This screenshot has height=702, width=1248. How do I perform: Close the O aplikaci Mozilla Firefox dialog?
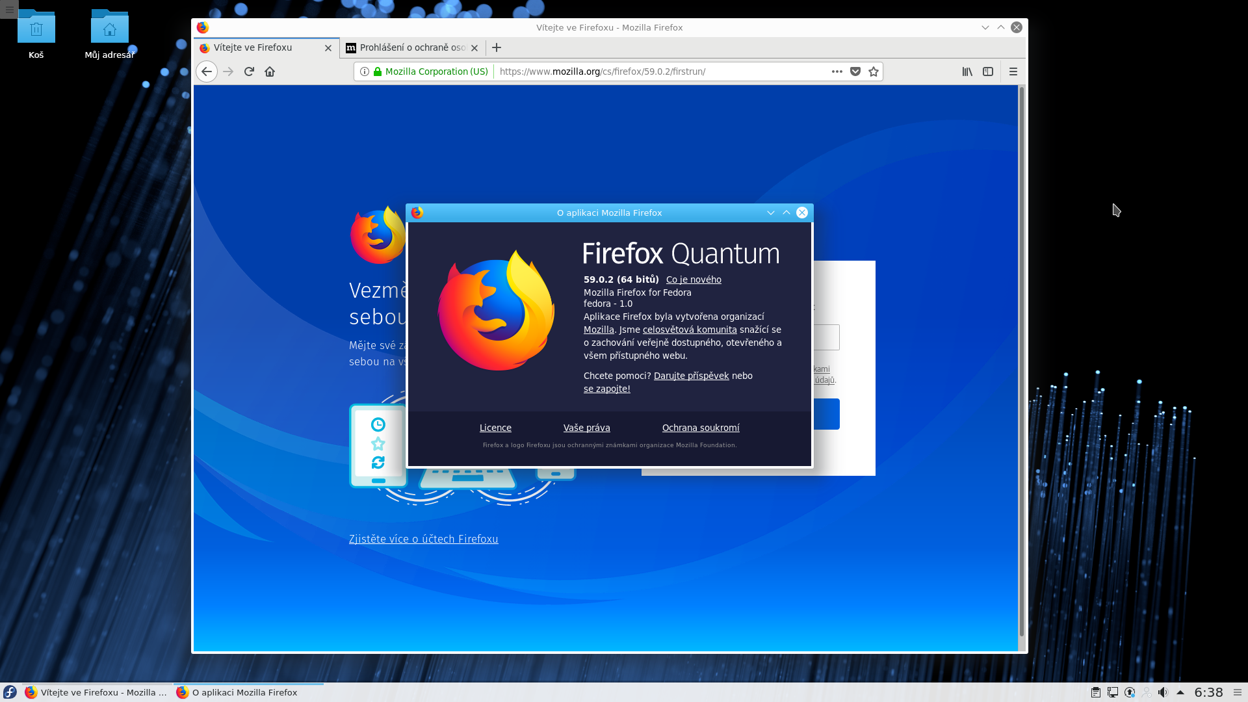(802, 213)
